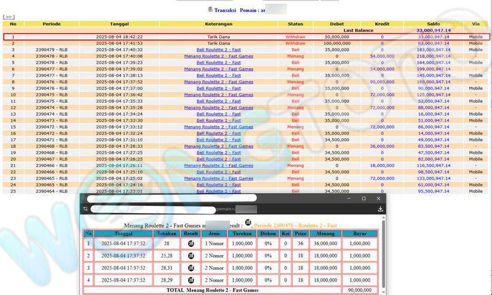492x295 pixels.
Task: Open Menang Roulette 2 - Fast Games row 10
Action: (x=219, y=95)
